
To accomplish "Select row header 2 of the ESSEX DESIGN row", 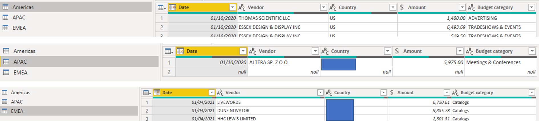I will pos(162,27).
